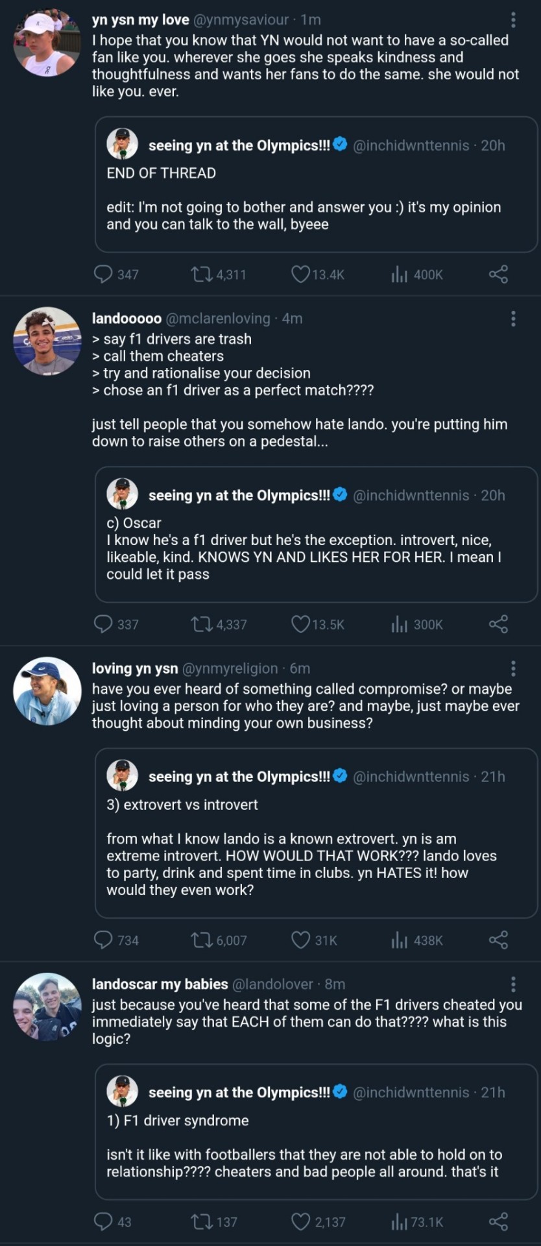The width and height of the screenshot is (541, 1246).
Task: Open more options on loving yn ysn tweet
Action: pyautogui.click(x=513, y=668)
